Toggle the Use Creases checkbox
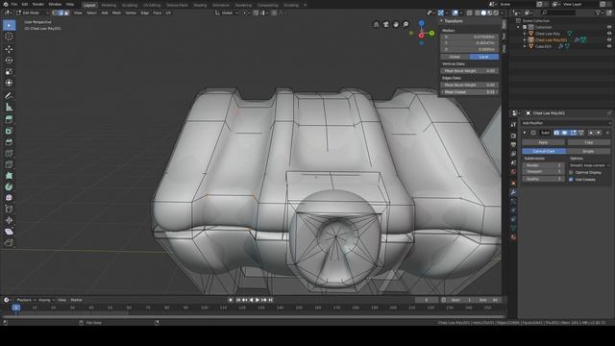The width and height of the screenshot is (615, 346). click(571, 180)
